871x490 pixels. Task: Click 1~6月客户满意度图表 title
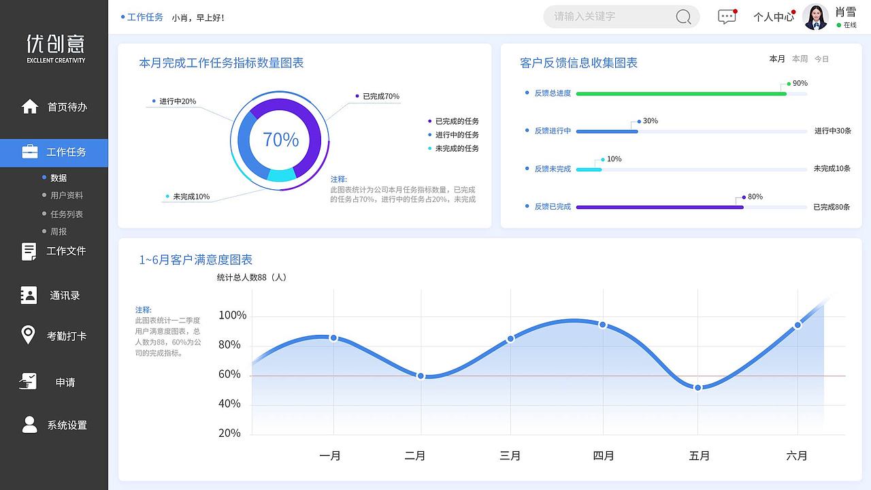196,259
